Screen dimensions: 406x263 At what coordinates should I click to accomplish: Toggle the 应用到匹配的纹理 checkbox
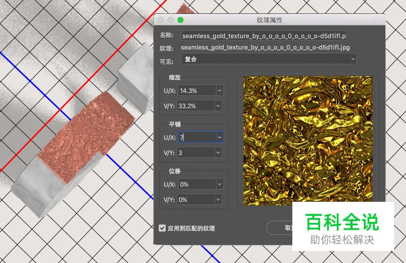pyautogui.click(x=162, y=228)
